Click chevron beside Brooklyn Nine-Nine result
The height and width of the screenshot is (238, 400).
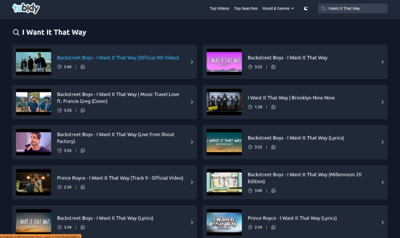pos(382,102)
